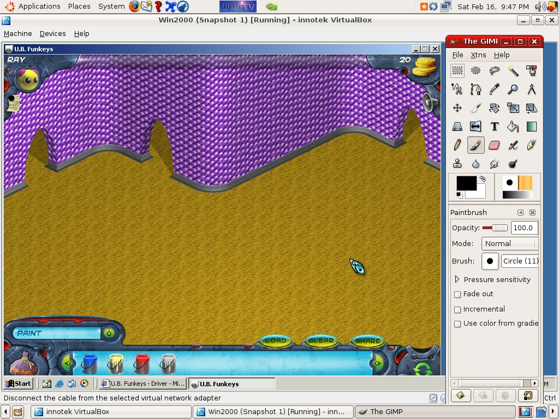Open the paintbrush Mode dropdown
Viewport: 559px width, 419px height.
(510, 244)
